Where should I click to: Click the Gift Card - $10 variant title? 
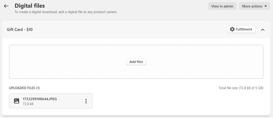click(19, 30)
